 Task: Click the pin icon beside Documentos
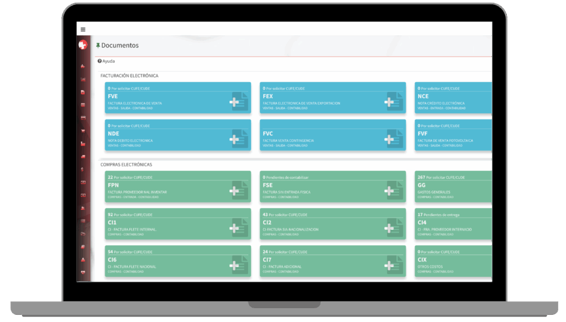pyautogui.click(x=98, y=45)
